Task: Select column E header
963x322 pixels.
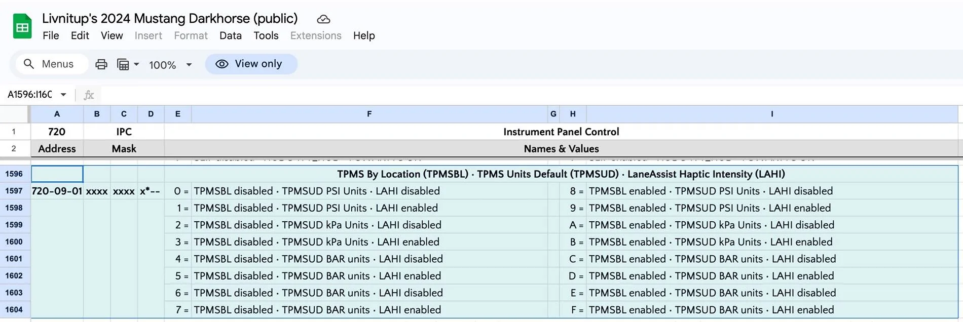Action: click(178, 114)
